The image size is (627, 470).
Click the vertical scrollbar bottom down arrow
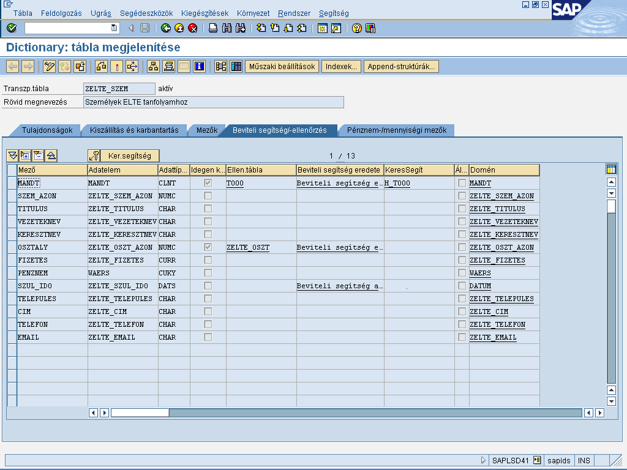(611, 401)
